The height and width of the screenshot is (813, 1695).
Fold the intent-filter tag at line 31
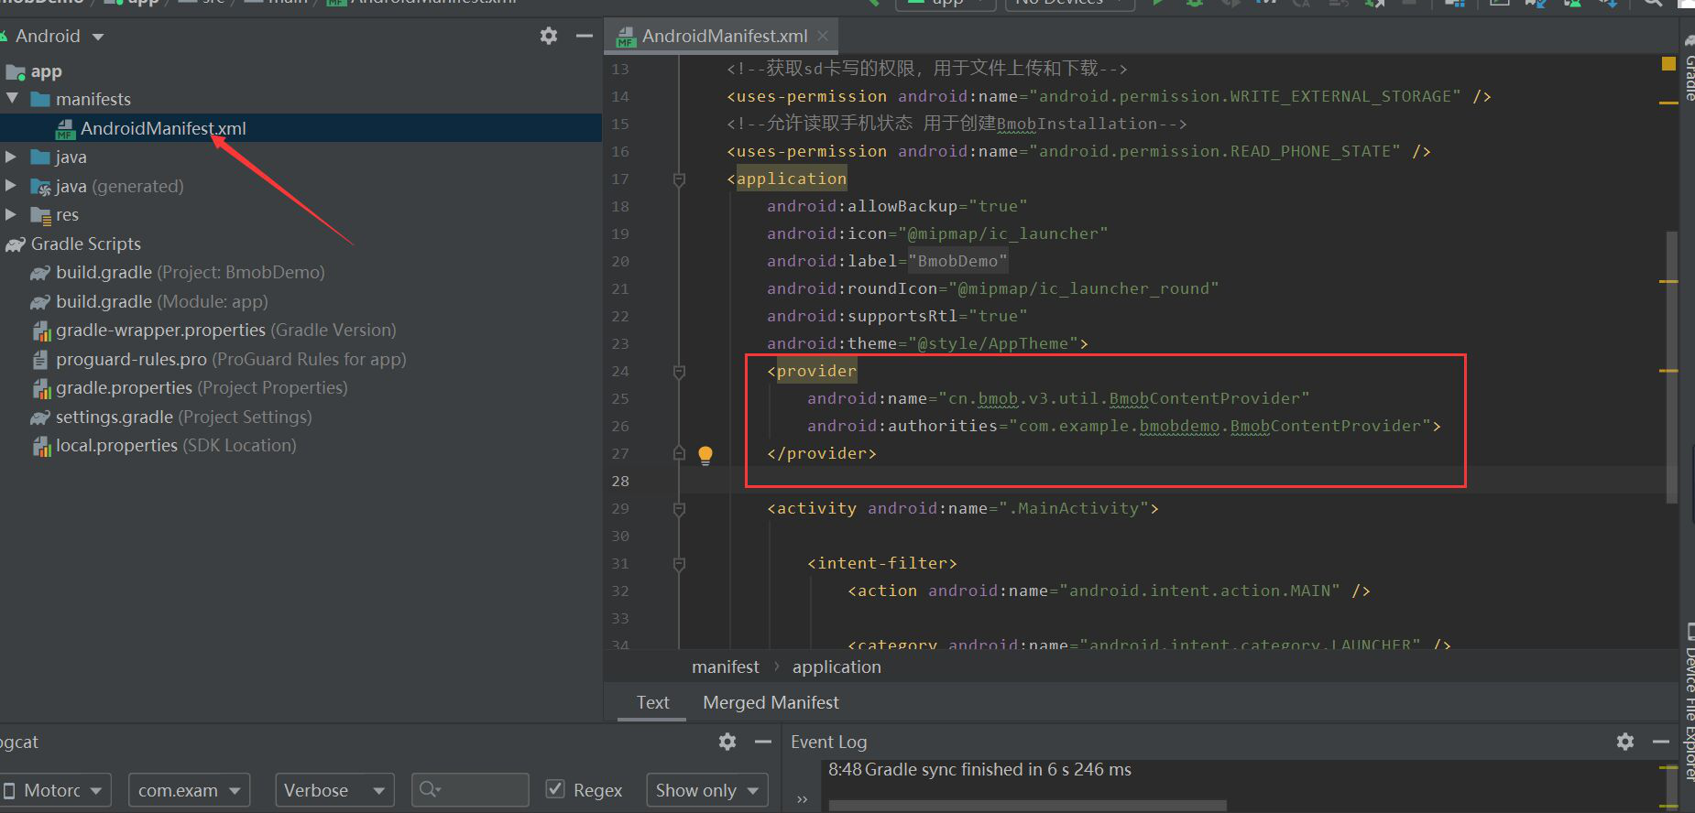point(679,564)
